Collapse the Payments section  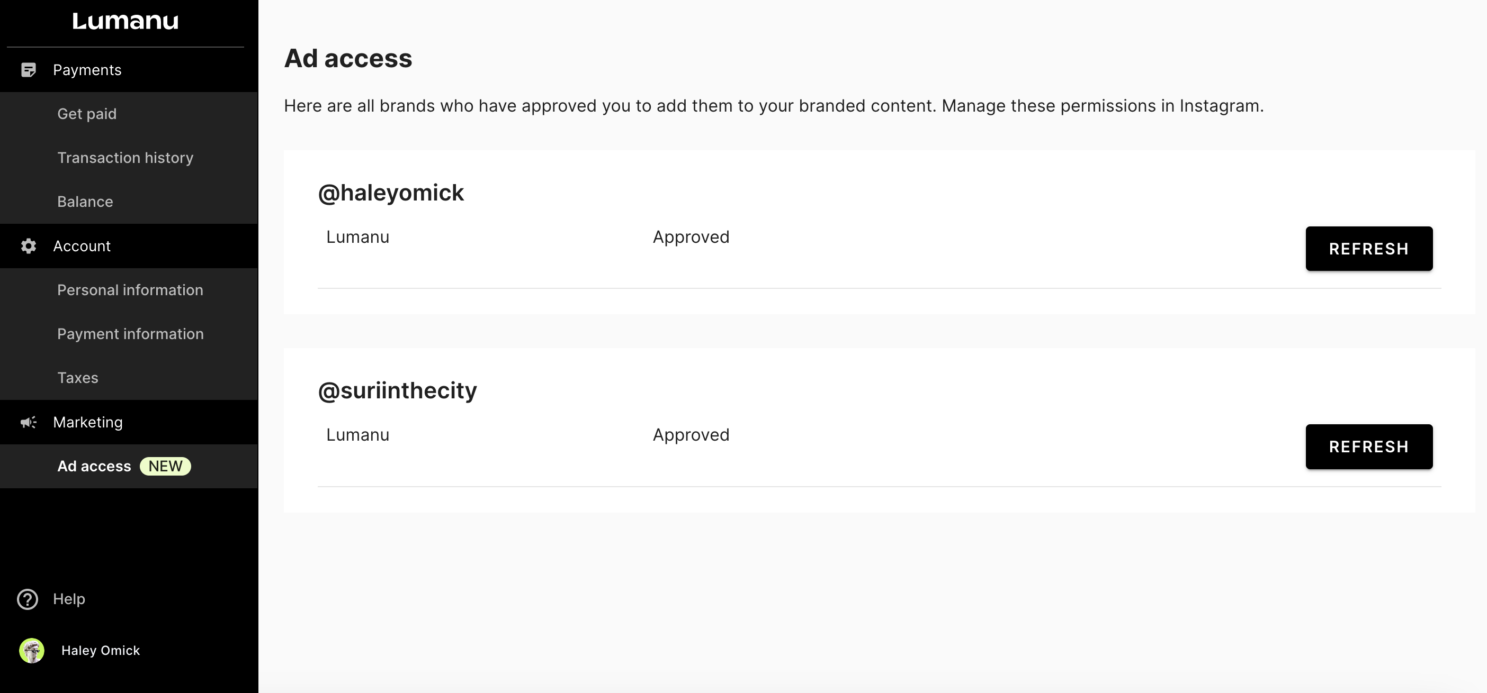pyautogui.click(x=87, y=70)
